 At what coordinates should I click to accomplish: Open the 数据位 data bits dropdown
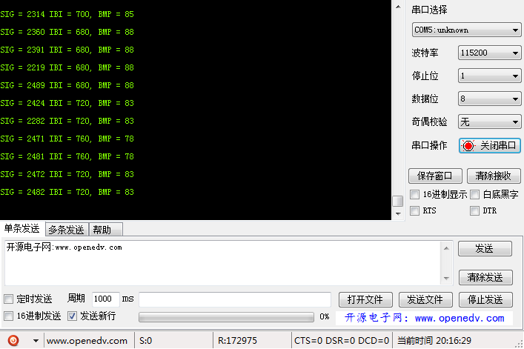point(489,99)
